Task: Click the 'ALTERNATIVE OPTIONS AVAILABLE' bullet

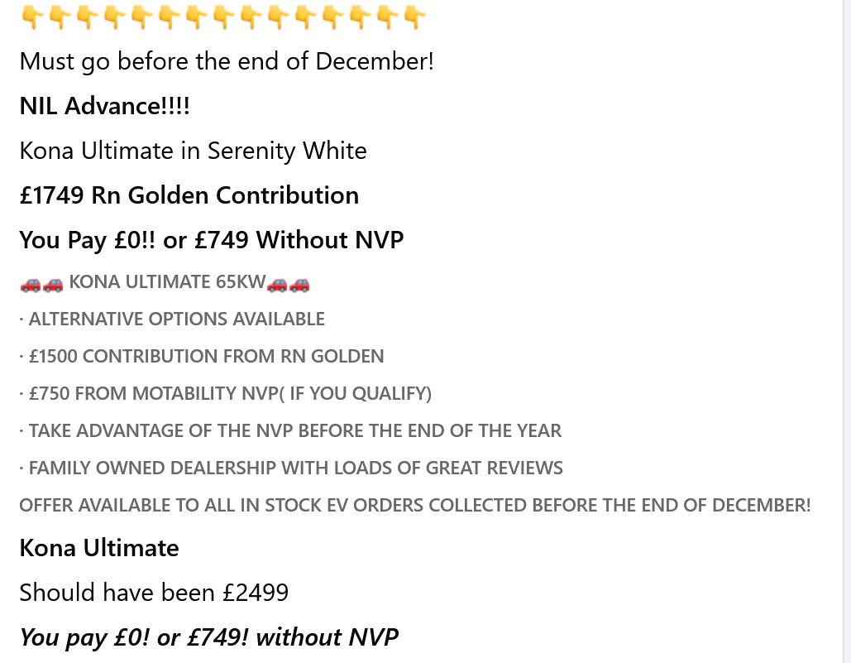Action: click(176, 319)
